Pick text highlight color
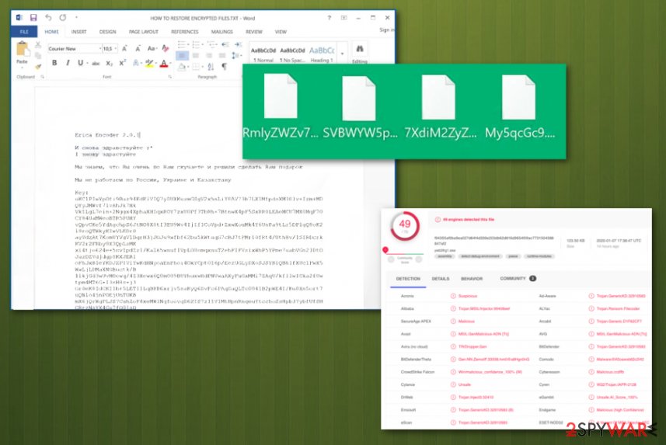The image size is (666, 445). click(x=149, y=63)
